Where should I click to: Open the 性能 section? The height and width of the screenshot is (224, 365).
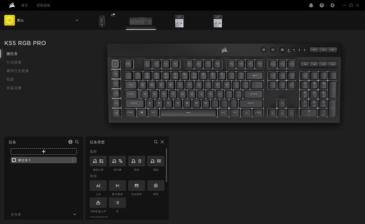[x=10, y=79]
